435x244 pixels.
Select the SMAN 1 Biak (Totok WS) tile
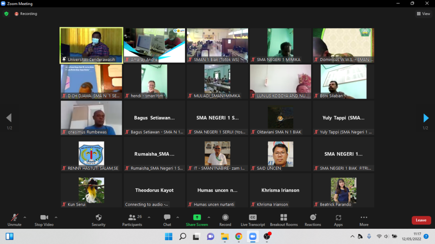coord(217,45)
